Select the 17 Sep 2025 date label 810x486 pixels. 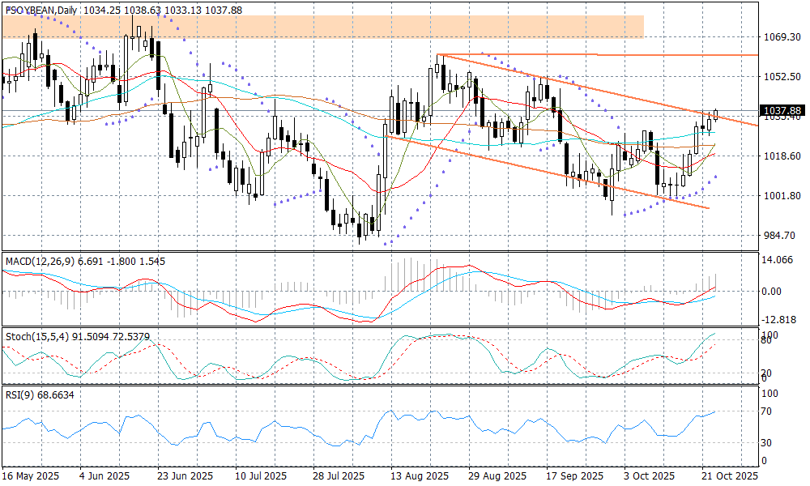click(x=574, y=476)
